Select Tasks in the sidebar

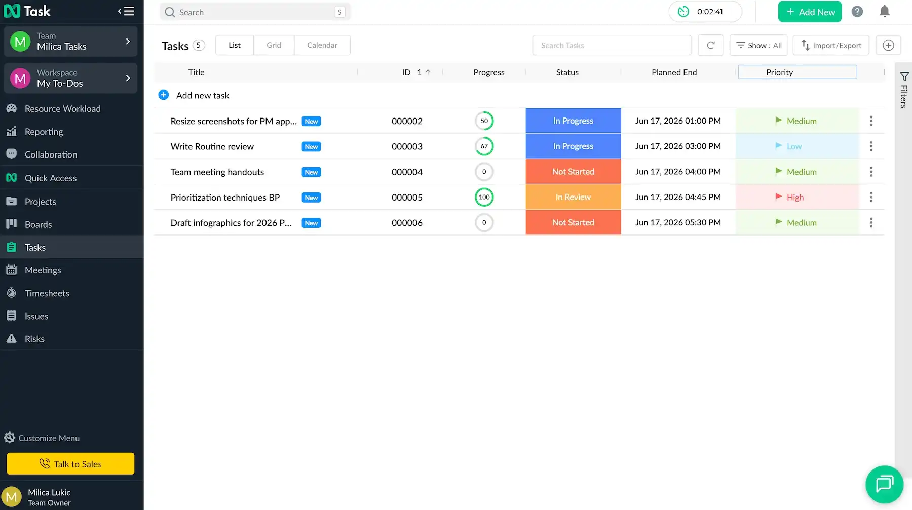point(71,247)
